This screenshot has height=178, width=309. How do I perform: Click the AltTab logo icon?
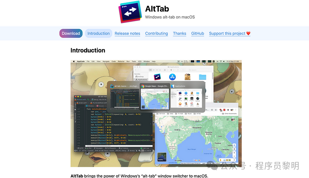coord(130,12)
